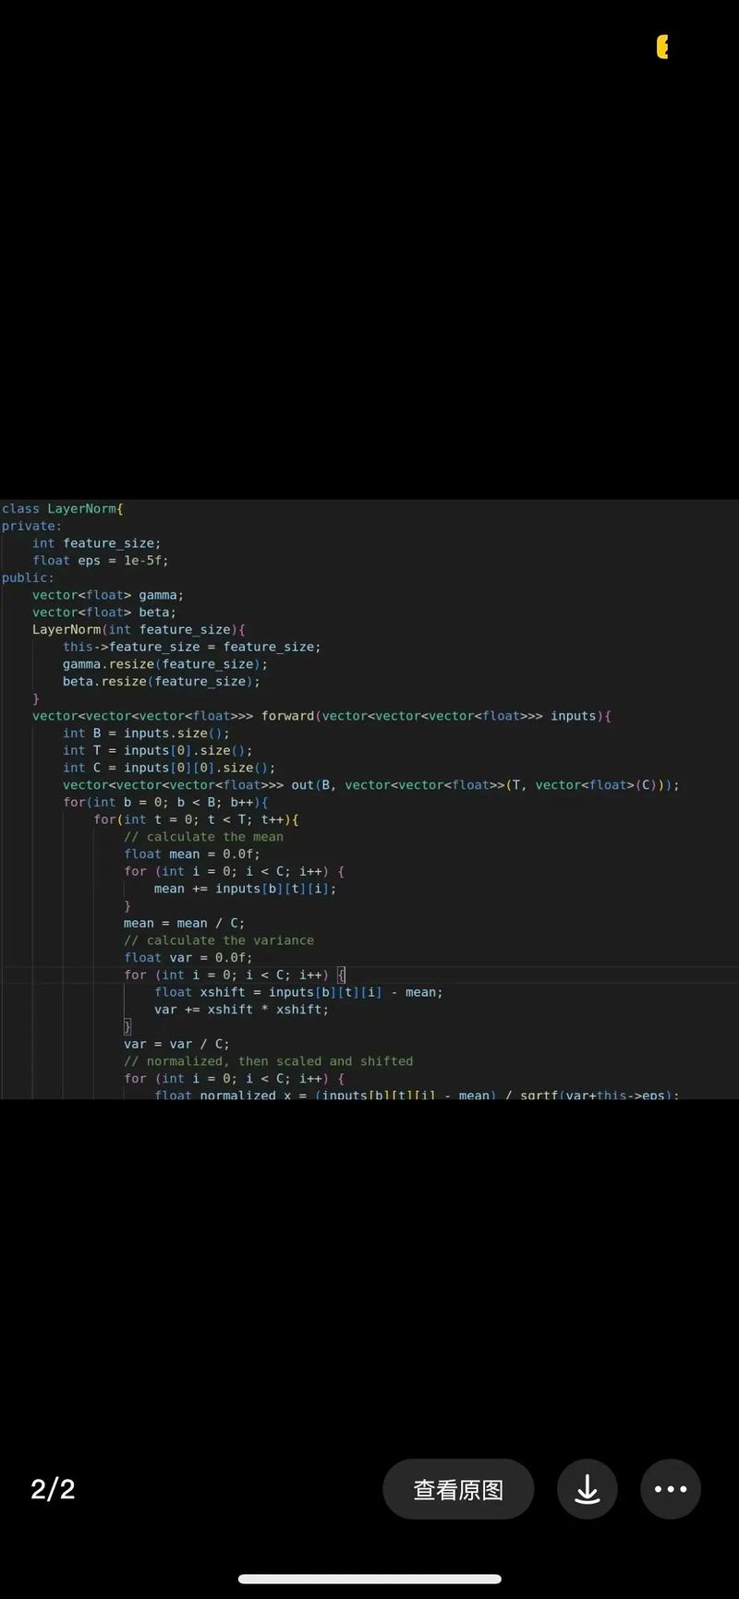Image resolution: width=739 pixels, height=1599 pixels.
Task: Download the image with the arrow icon
Action: [x=587, y=1489]
